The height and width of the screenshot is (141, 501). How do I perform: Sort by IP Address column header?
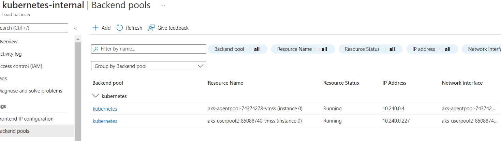click(395, 83)
